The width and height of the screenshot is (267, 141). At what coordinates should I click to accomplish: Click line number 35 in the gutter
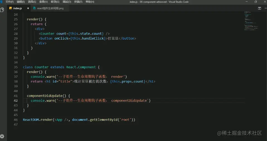click(x=16, y=67)
